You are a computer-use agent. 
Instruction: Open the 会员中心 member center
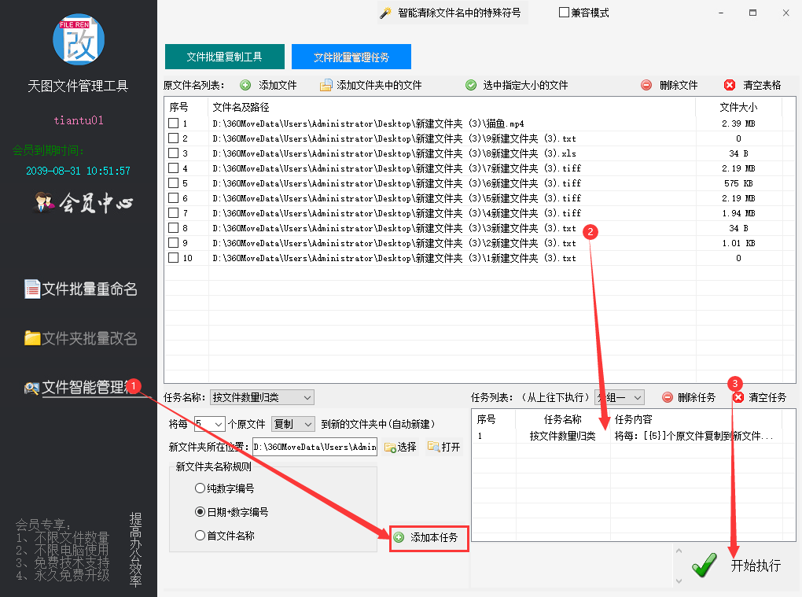coord(84,203)
